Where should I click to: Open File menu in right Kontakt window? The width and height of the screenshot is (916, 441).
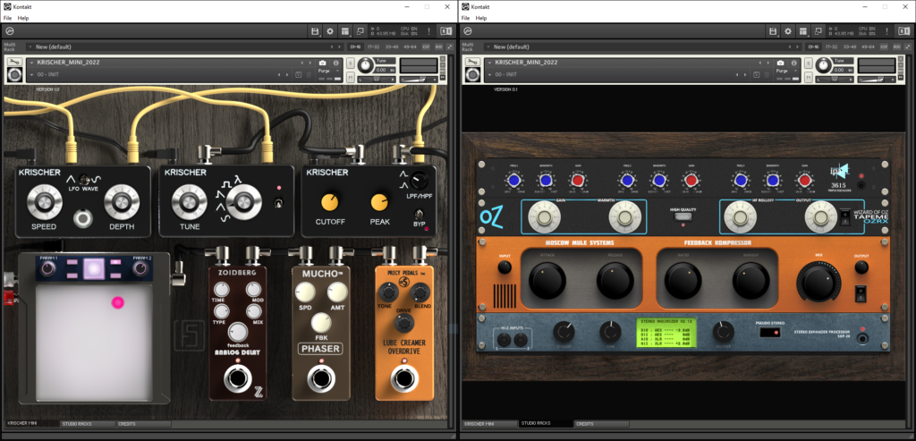(x=465, y=18)
